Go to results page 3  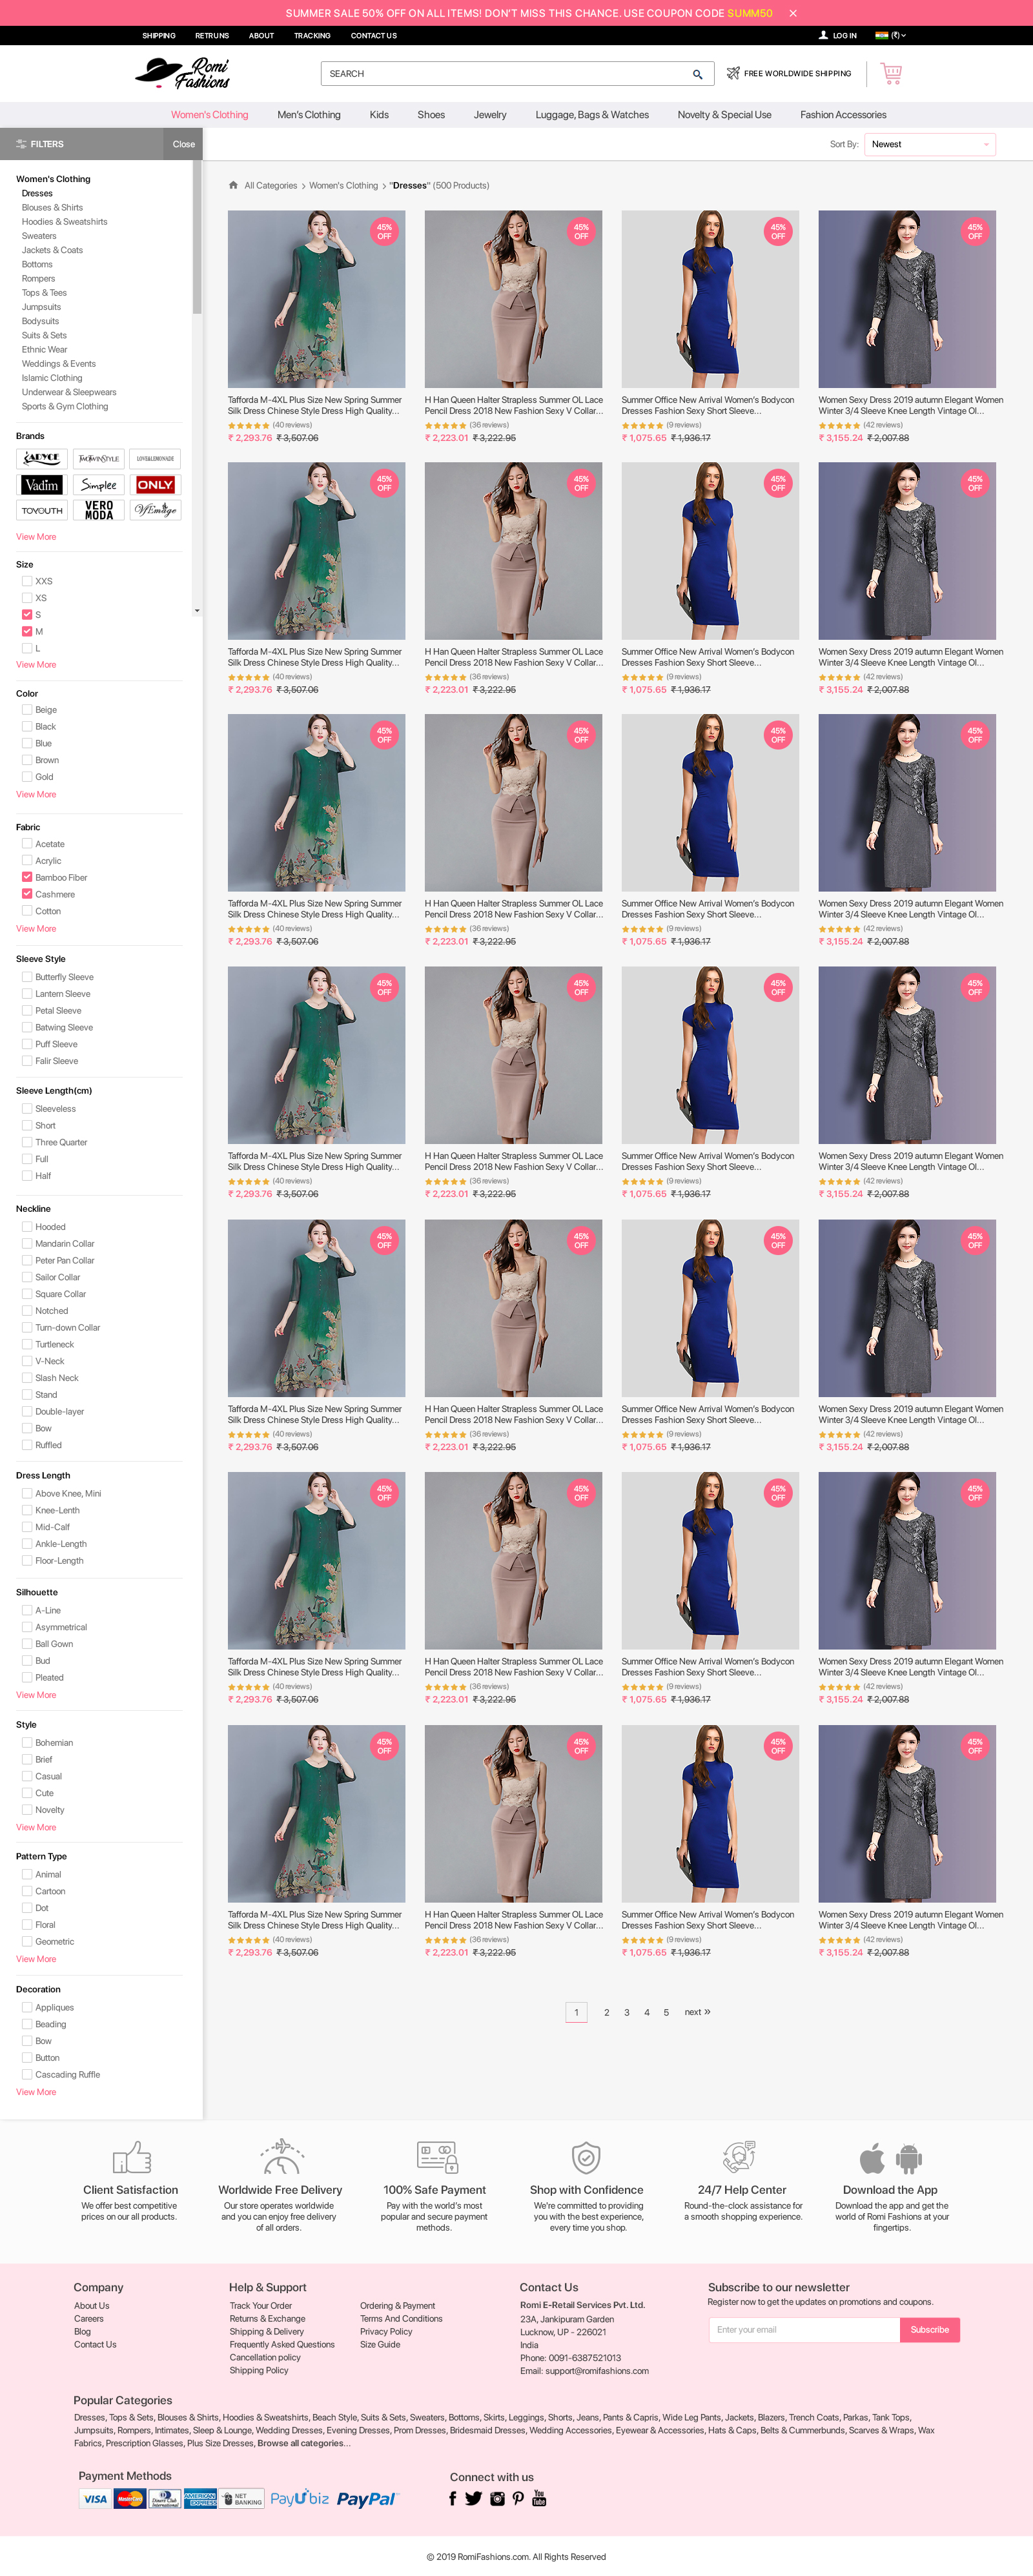point(627,2012)
